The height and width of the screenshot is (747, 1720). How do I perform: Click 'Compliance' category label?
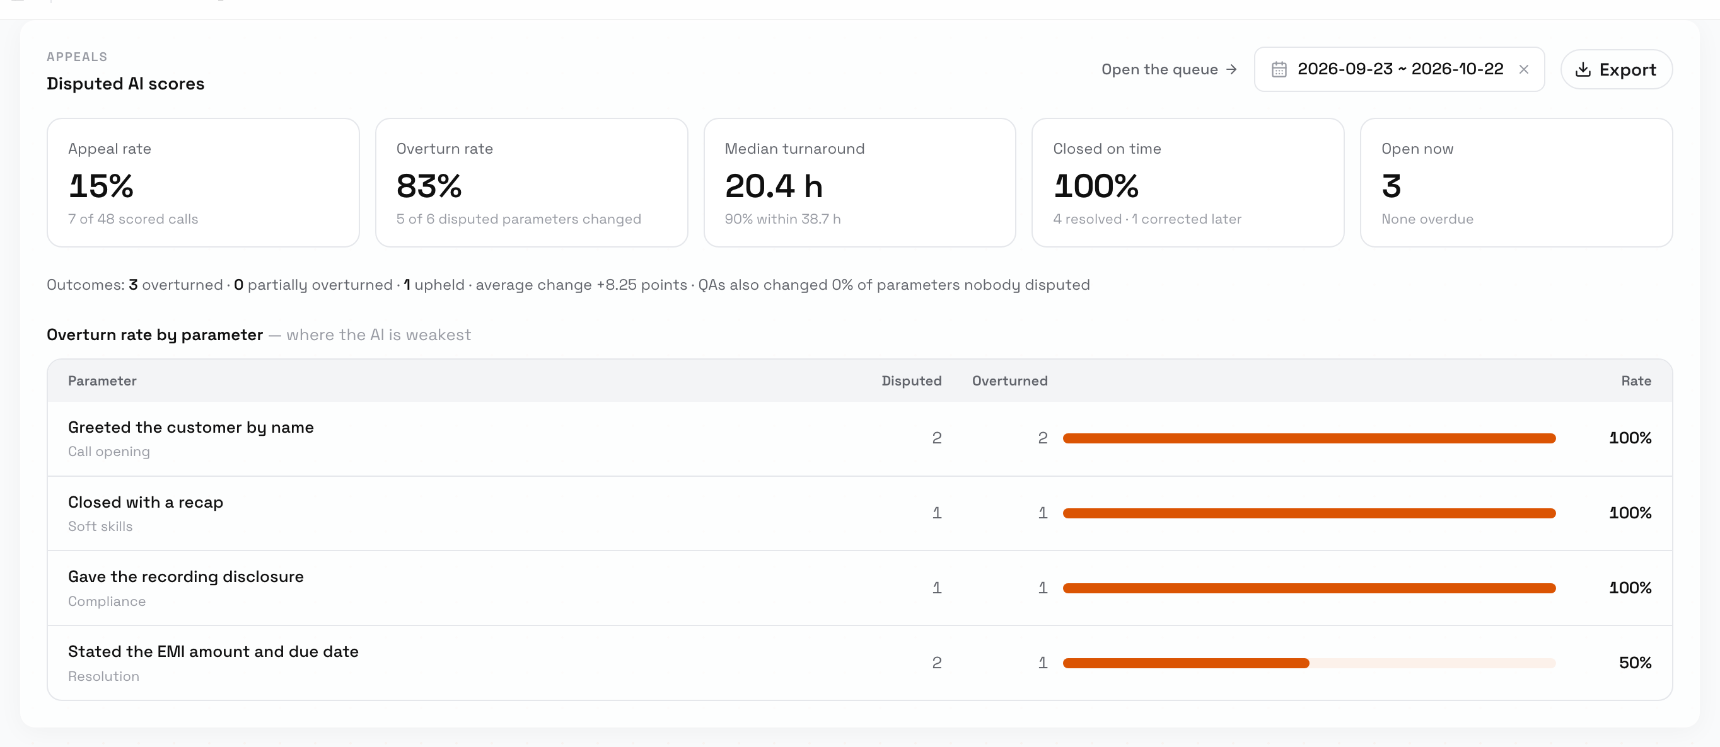[x=107, y=602]
